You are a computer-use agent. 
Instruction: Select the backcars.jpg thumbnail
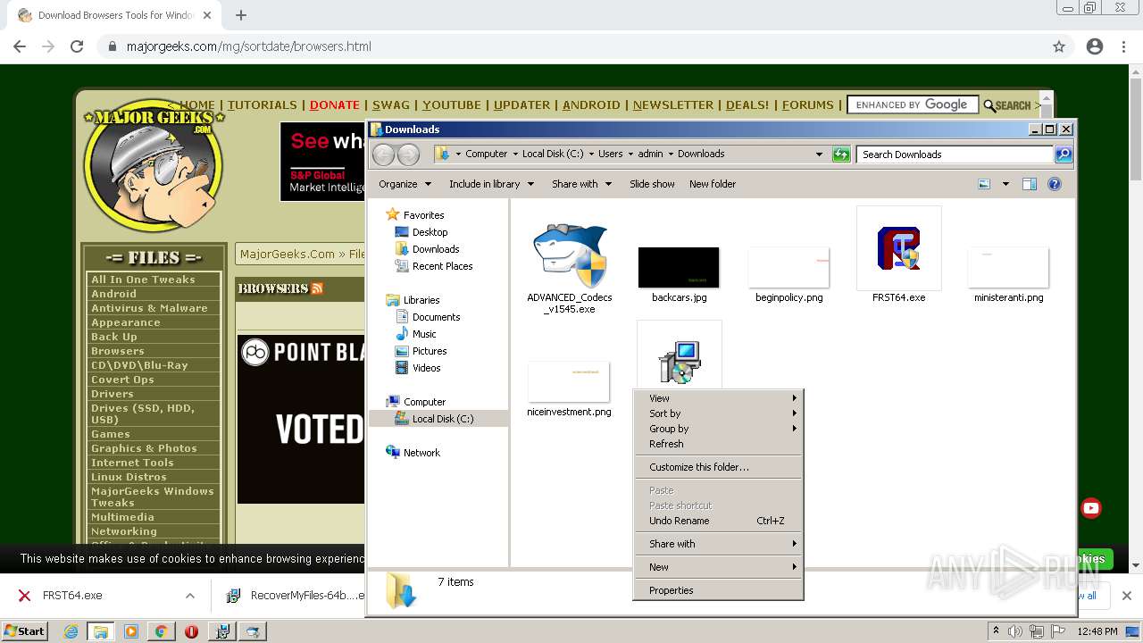tap(679, 267)
